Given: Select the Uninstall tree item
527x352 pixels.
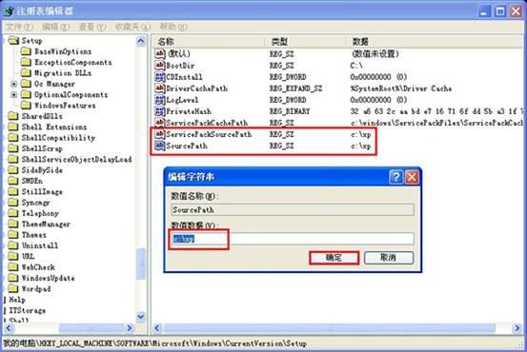Looking at the screenshot, I should pyautogui.click(x=40, y=245).
